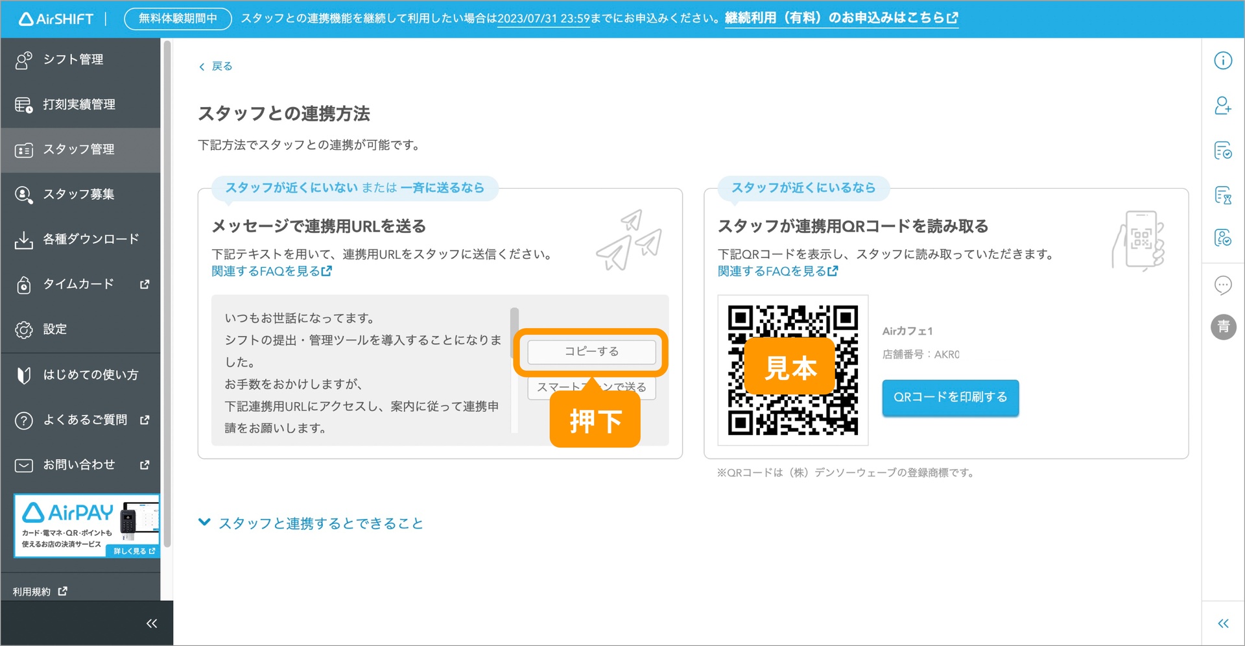The height and width of the screenshot is (646, 1245).
Task: Click the add staff person icon
Action: pyautogui.click(x=1222, y=106)
